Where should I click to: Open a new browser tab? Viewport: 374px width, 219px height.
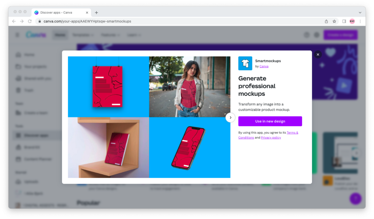tap(96, 13)
